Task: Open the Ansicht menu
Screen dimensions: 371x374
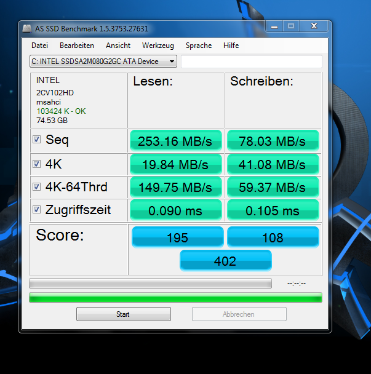Action: 118,46
